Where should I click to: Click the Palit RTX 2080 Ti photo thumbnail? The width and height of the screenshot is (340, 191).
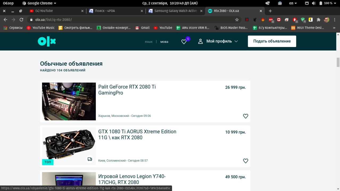(69, 101)
